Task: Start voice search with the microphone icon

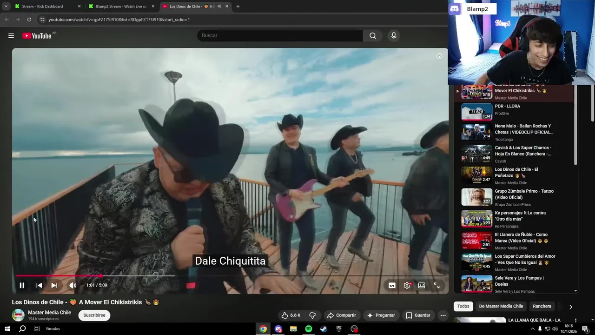Action: click(394, 36)
